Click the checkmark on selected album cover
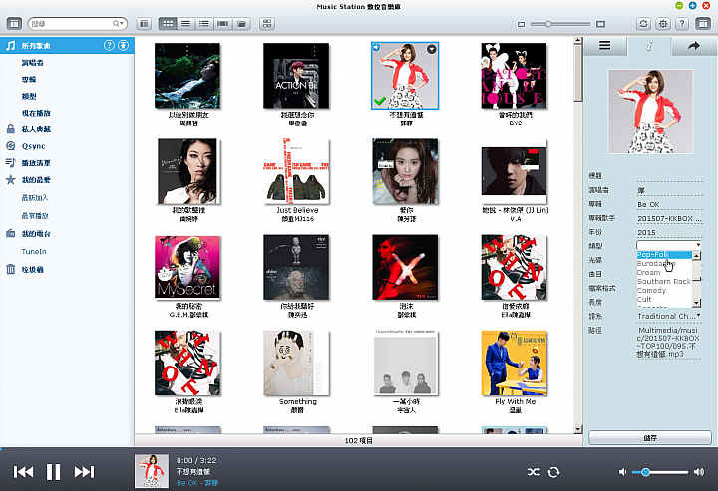Viewport: 718px width, 491px height. [x=380, y=101]
